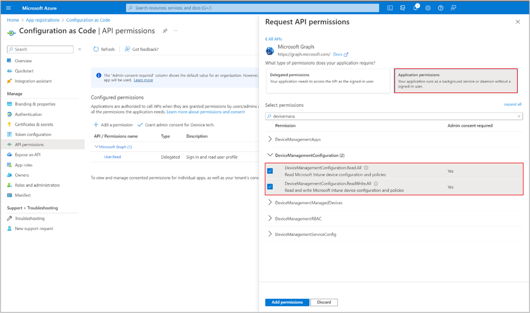
Task: Uncheck DeviceManagementConfiguration.ReadWrite.All checkbox
Action: [x=270, y=187]
